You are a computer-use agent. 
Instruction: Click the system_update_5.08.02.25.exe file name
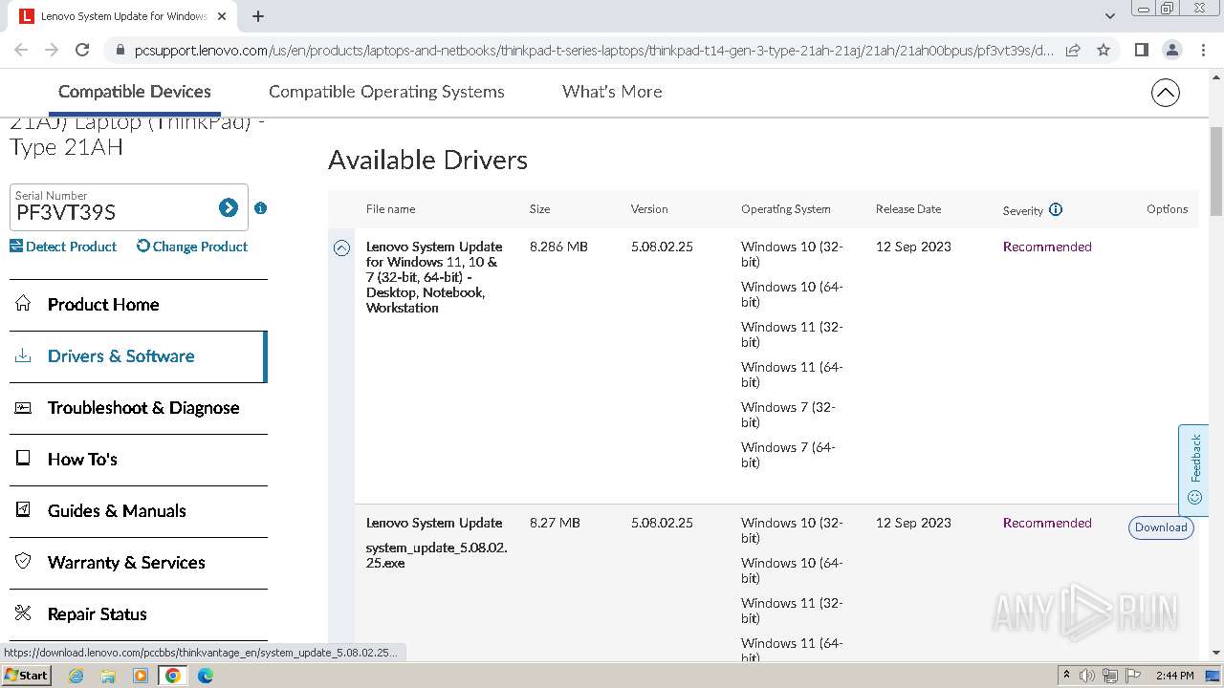coord(436,555)
